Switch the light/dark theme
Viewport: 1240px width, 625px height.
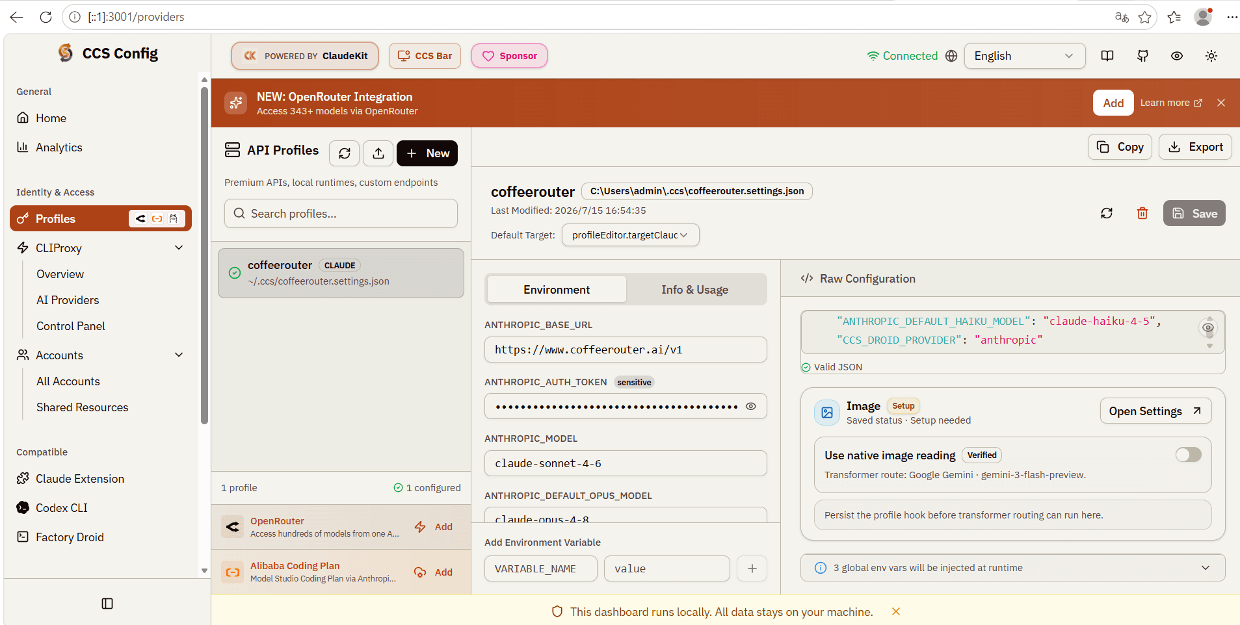pos(1211,56)
